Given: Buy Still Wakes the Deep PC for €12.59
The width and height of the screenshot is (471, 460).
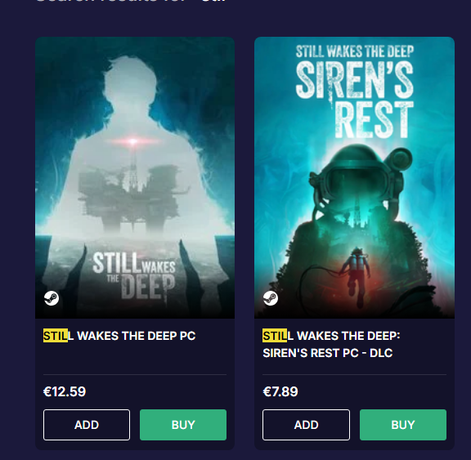Looking at the screenshot, I should (183, 425).
